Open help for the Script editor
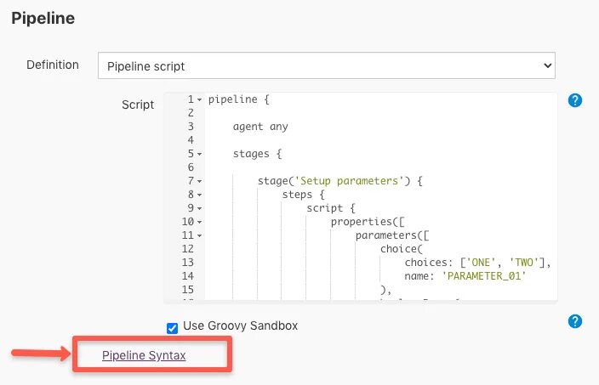599x385 pixels. click(x=575, y=100)
